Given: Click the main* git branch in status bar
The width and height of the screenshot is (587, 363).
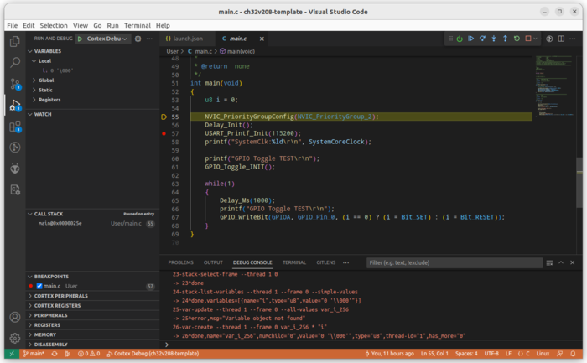Looking at the screenshot, I should coord(34,353).
